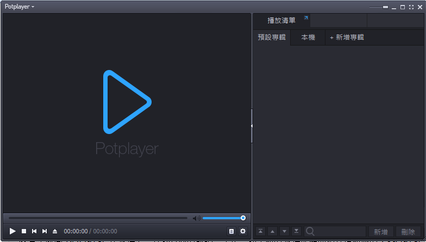
Task: Move playlist item down one
Action: (285, 231)
